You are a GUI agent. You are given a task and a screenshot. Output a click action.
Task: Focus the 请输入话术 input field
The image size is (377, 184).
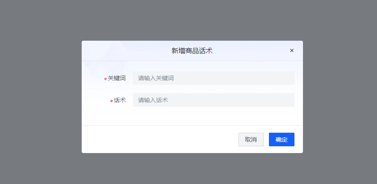[x=214, y=100]
